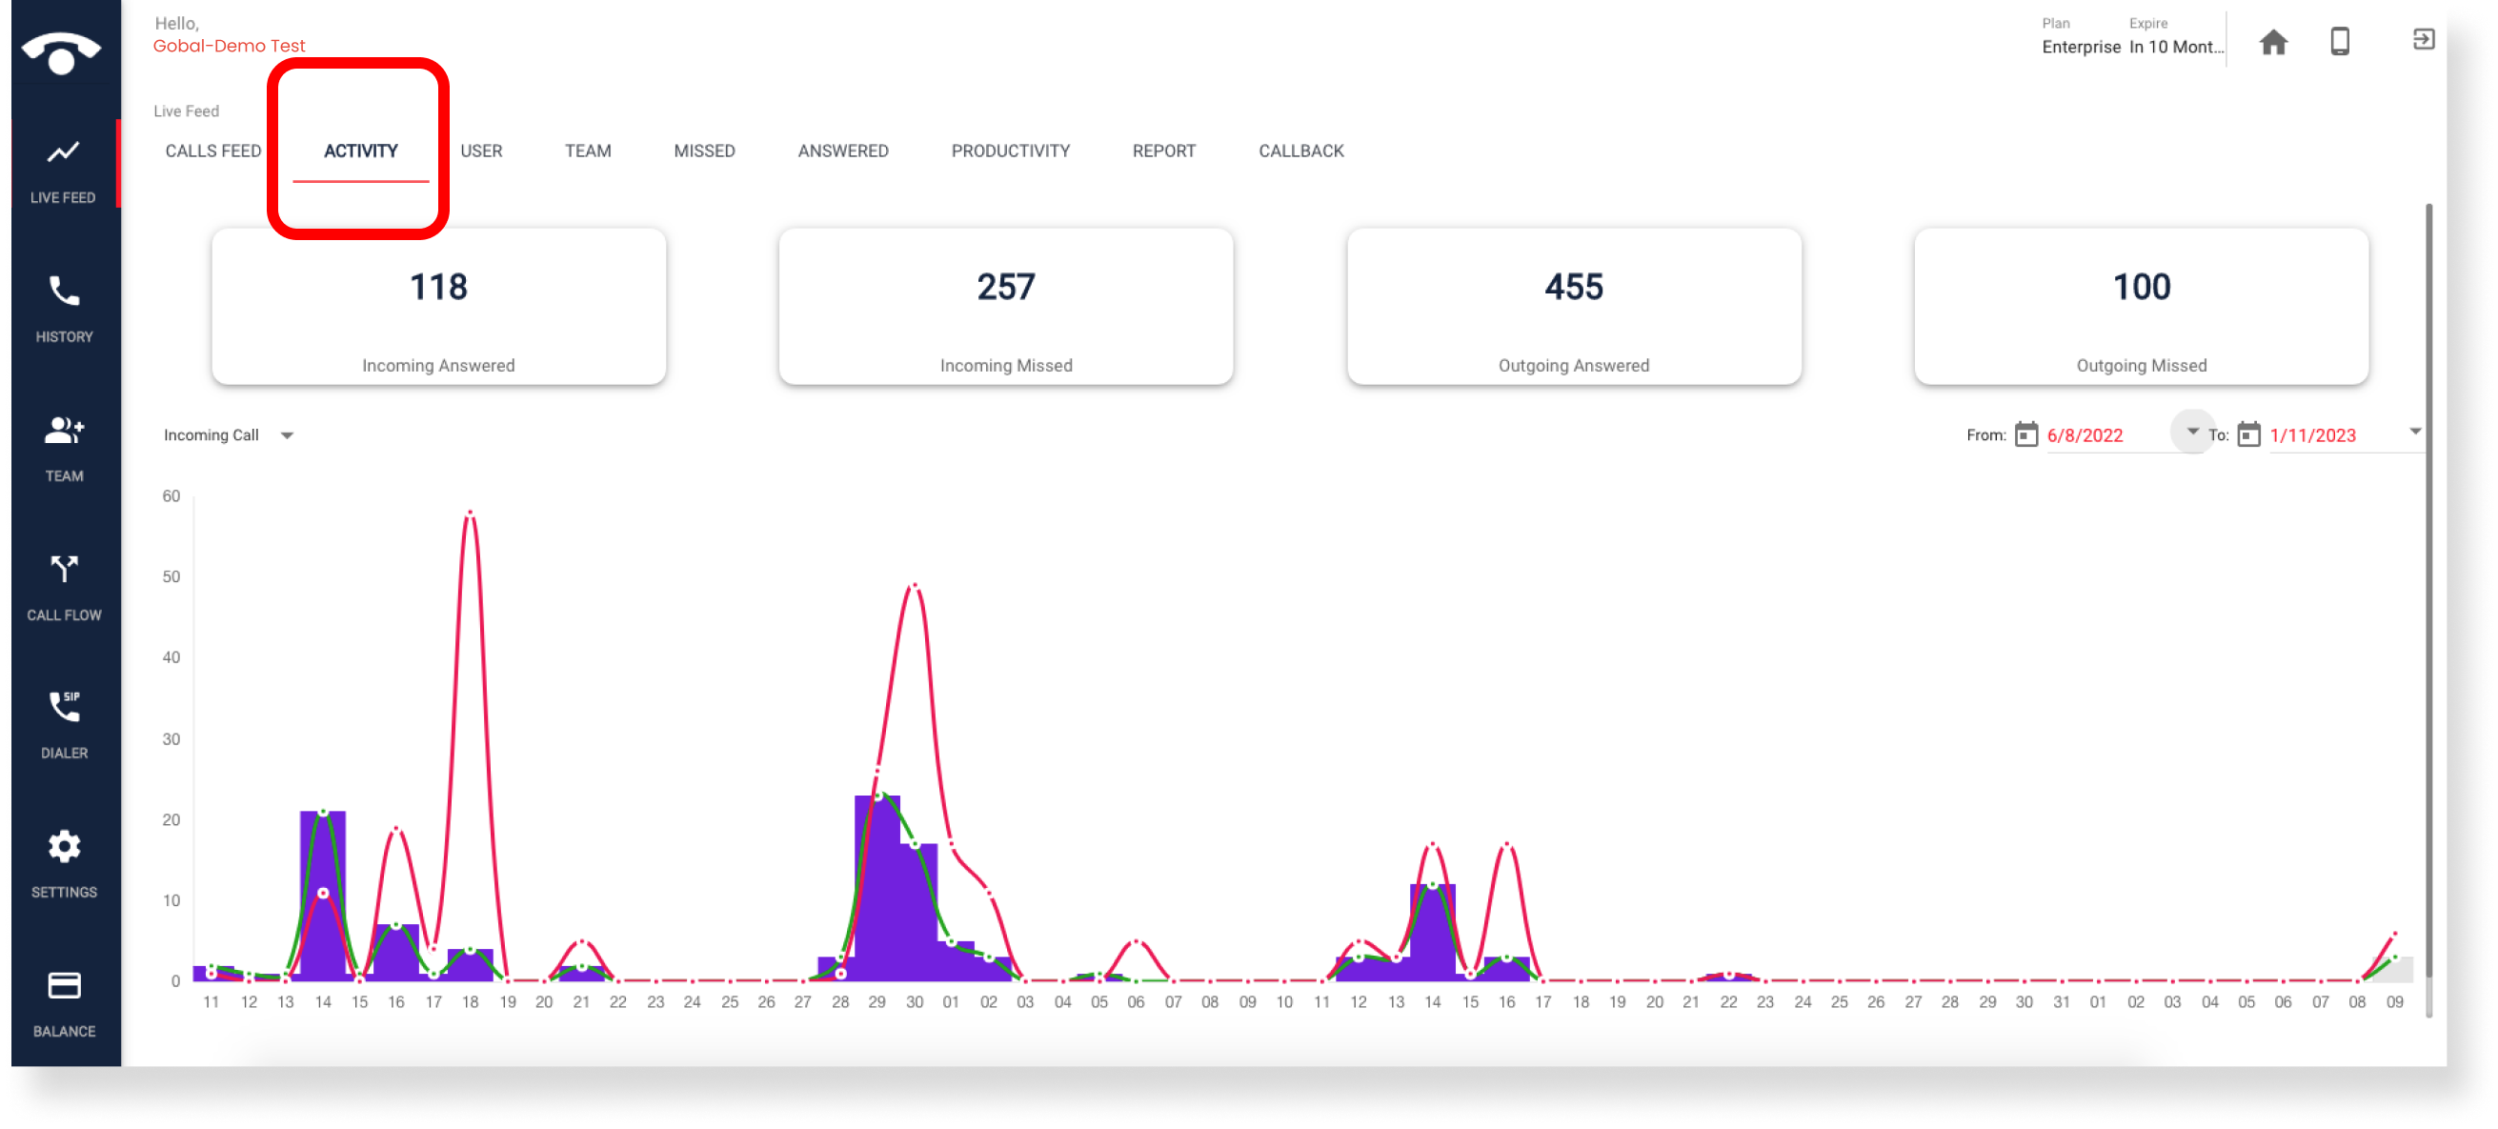Expand the From date dropdown arrow

point(2191,432)
